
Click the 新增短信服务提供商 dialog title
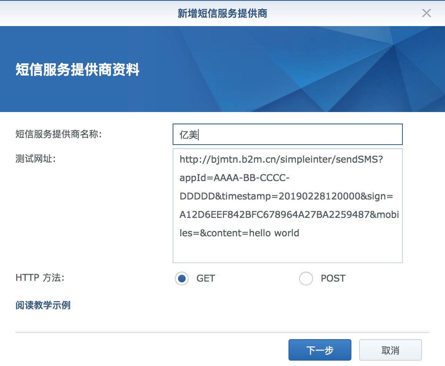point(222,13)
